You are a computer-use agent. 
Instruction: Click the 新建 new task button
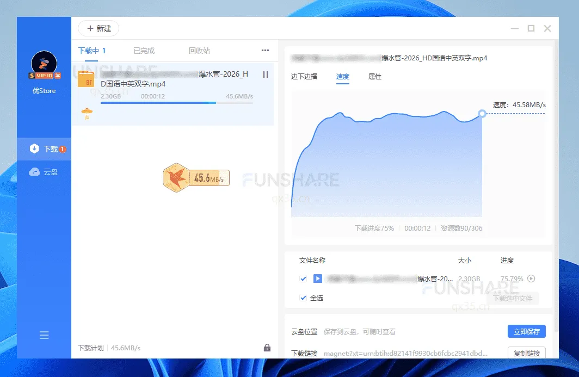click(98, 28)
